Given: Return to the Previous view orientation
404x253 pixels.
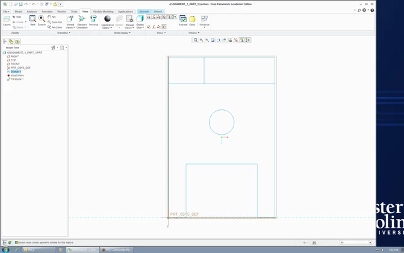Looking at the screenshot, I should (x=93, y=20).
